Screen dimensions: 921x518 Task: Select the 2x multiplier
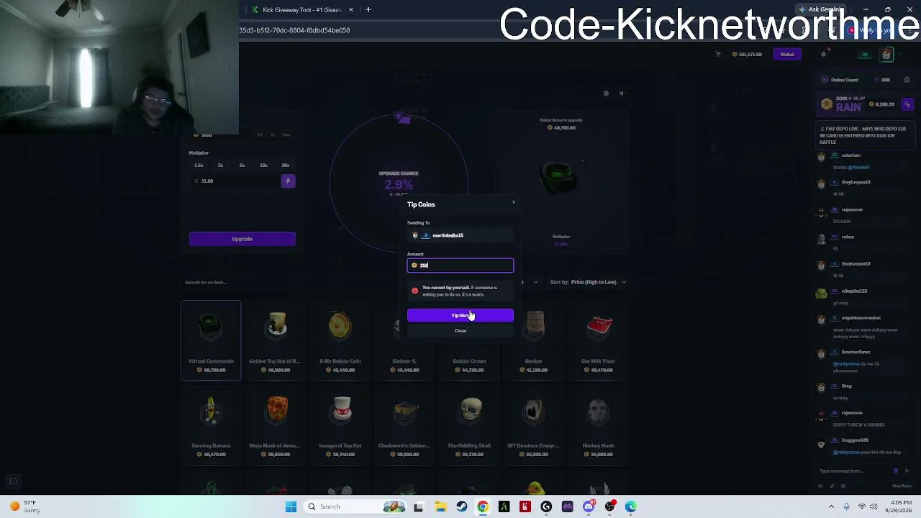220,165
